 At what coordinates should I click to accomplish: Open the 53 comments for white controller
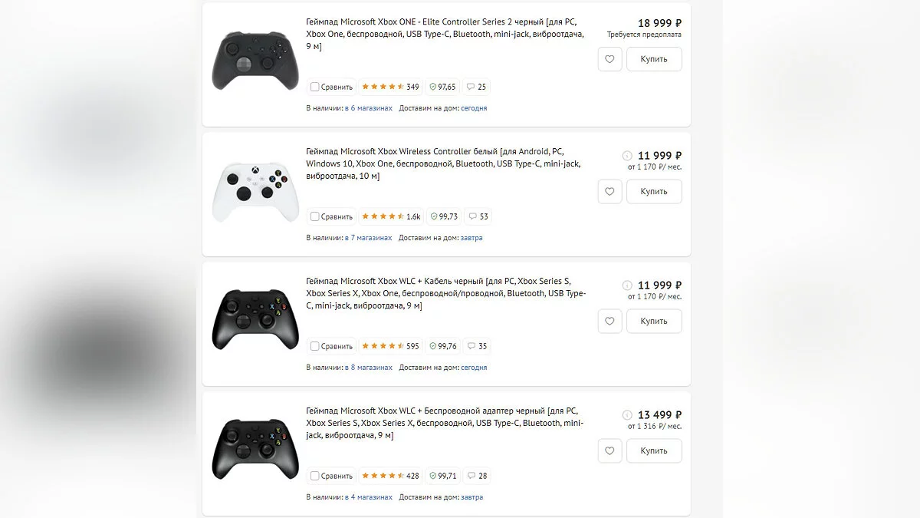pyautogui.click(x=478, y=216)
